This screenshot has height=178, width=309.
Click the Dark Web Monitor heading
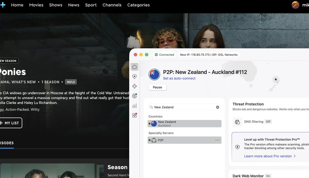248,176
